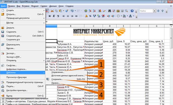Justify text alignment icon
Screen dimensions: 173x105
coord(76,16)
